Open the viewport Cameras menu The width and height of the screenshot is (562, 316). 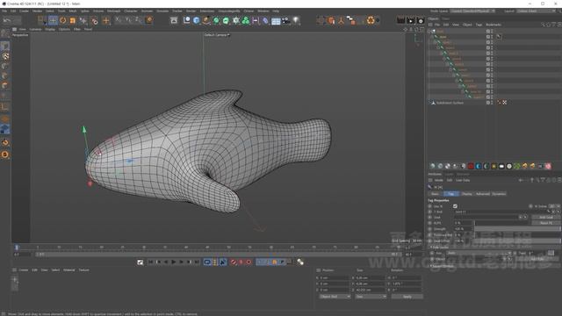point(35,29)
